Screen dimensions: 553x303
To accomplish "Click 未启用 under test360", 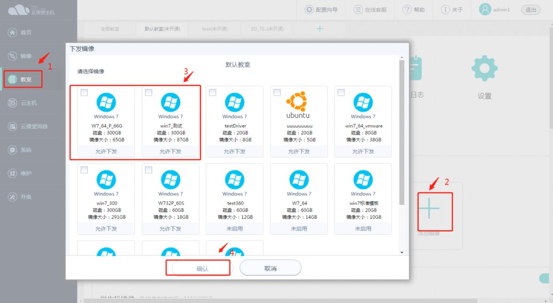I will 235,229.
